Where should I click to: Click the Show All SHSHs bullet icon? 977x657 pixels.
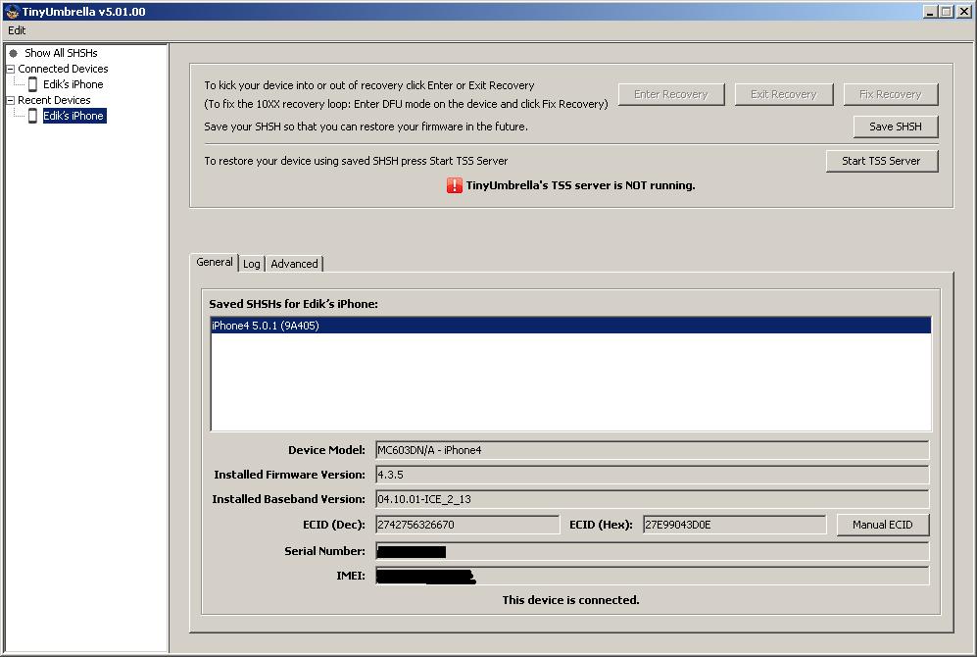point(14,53)
